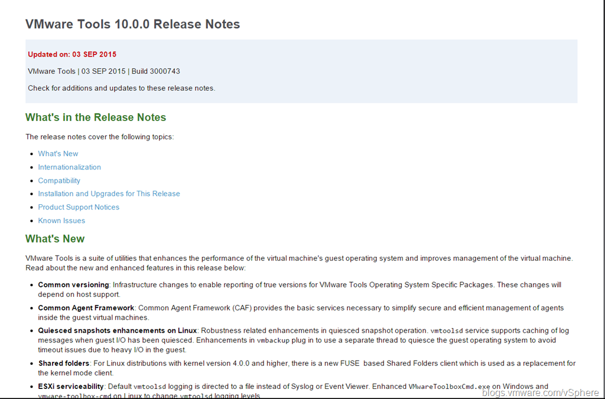Open the What's New link
The height and width of the screenshot is (399, 605).
pos(58,153)
